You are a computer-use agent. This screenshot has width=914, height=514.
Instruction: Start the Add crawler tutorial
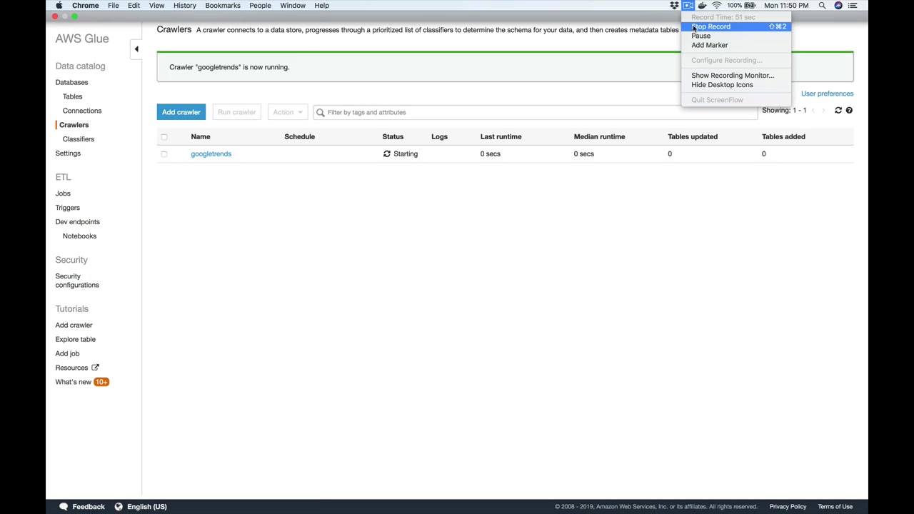pyautogui.click(x=74, y=326)
